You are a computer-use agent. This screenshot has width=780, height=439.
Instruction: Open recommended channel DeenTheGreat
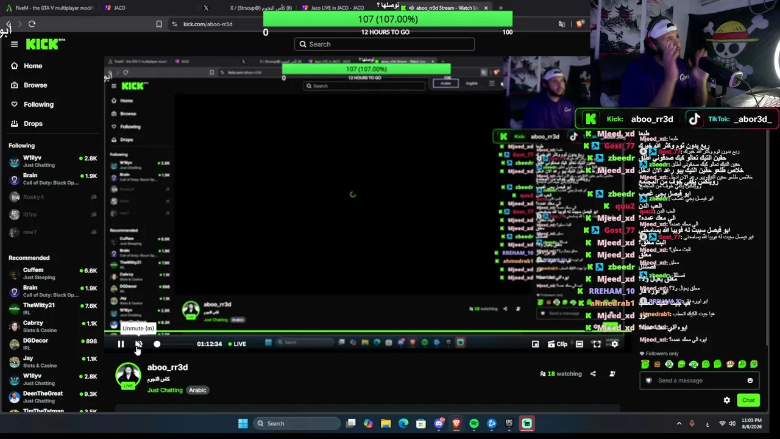[53, 397]
